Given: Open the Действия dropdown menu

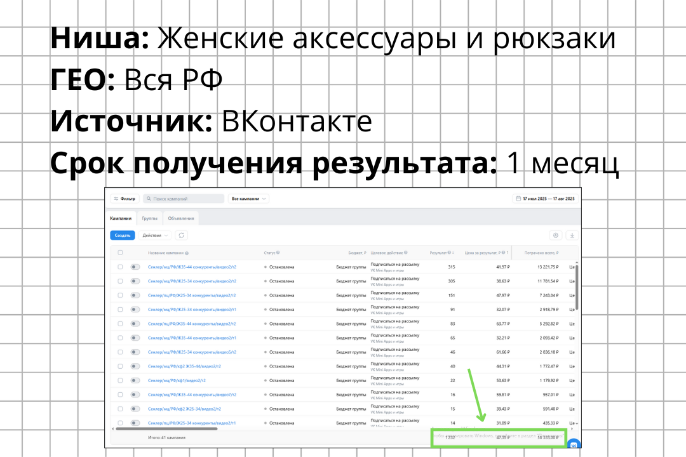Looking at the screenshot, I should point(155,235).
